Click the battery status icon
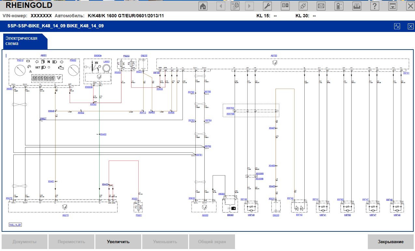This screenshot has height=251, width=415. [339, 6]
